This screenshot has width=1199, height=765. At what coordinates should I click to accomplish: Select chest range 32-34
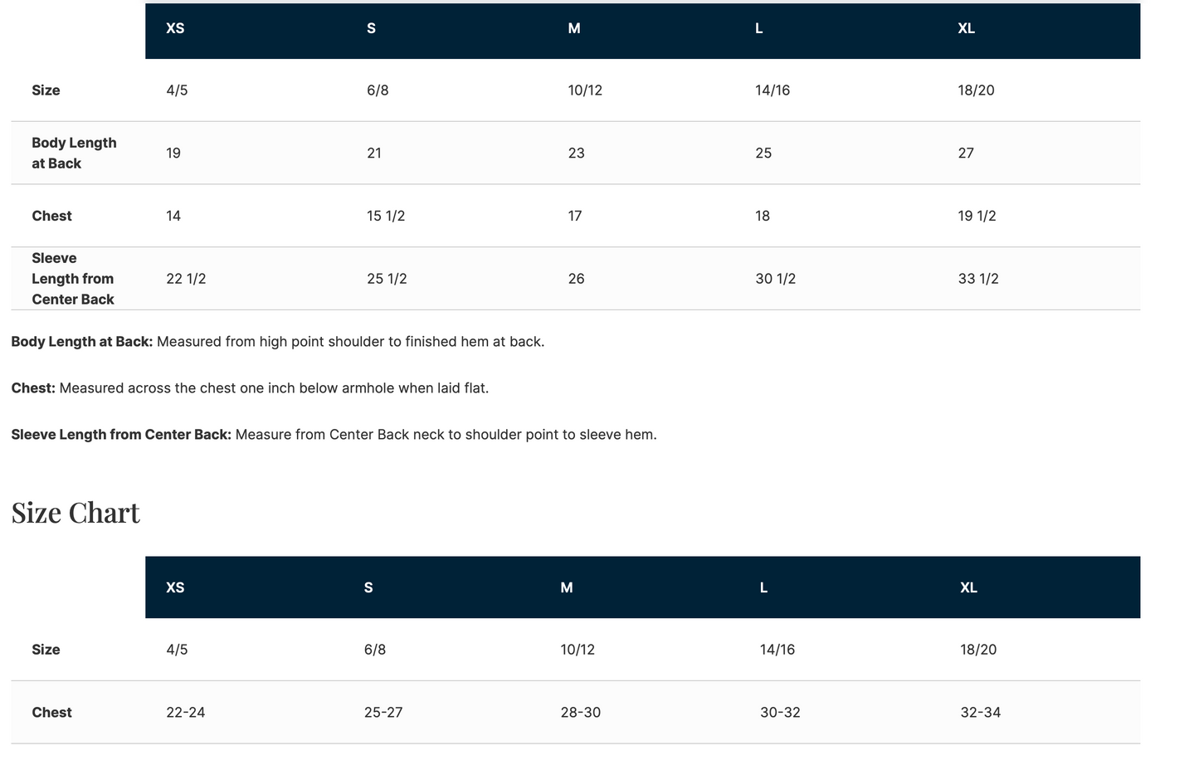pos(980,713)
